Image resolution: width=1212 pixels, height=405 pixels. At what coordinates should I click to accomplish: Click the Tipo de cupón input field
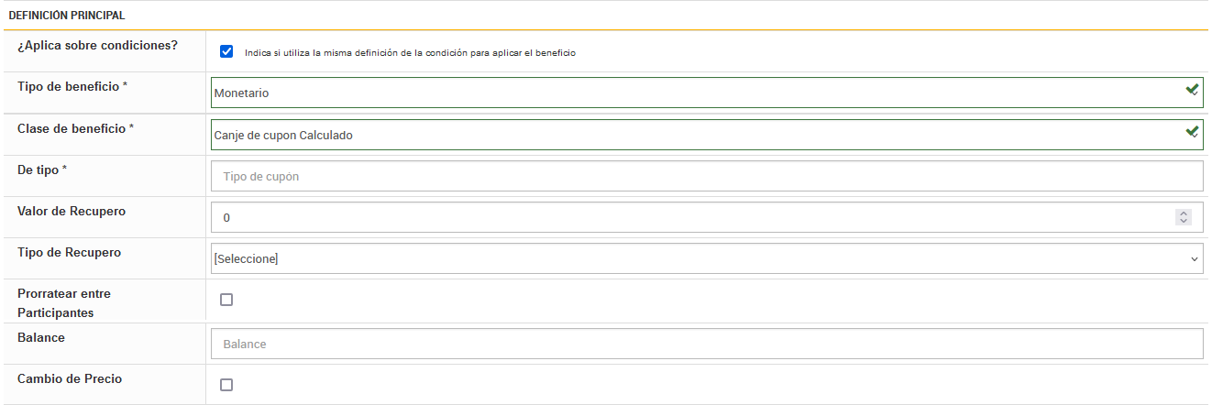706,176
